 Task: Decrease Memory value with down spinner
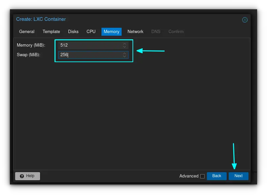point(125,47)
